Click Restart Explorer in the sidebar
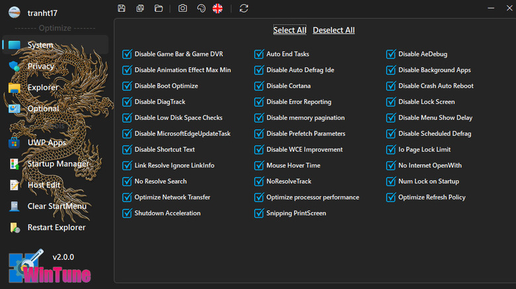516x289 pixels. 56,228
